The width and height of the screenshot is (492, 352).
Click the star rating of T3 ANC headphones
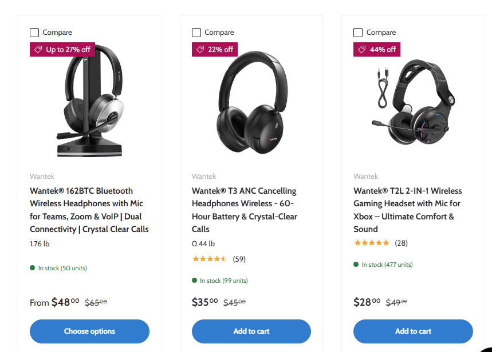[x=209, y=259]
